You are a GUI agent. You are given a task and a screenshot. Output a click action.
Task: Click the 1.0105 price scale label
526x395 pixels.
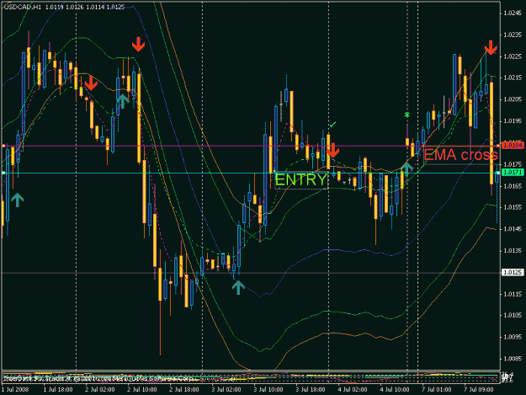tap(513, 315)
